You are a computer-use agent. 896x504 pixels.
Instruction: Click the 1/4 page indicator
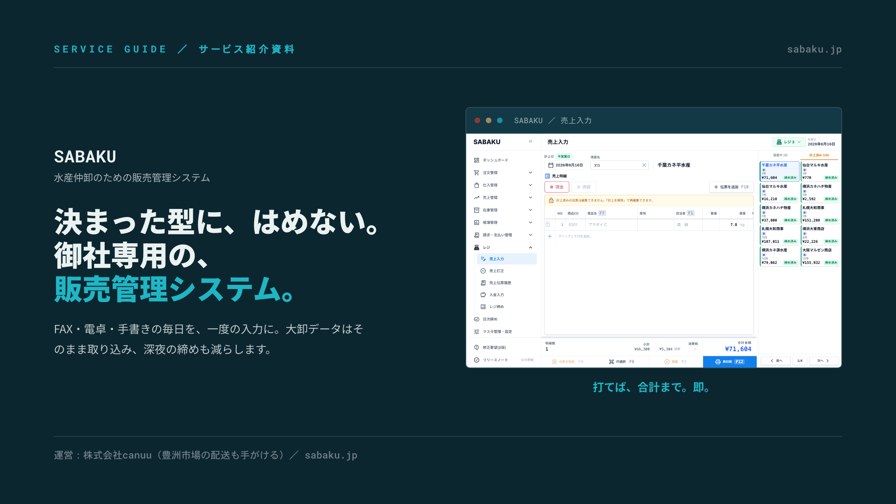coord(800,361)
